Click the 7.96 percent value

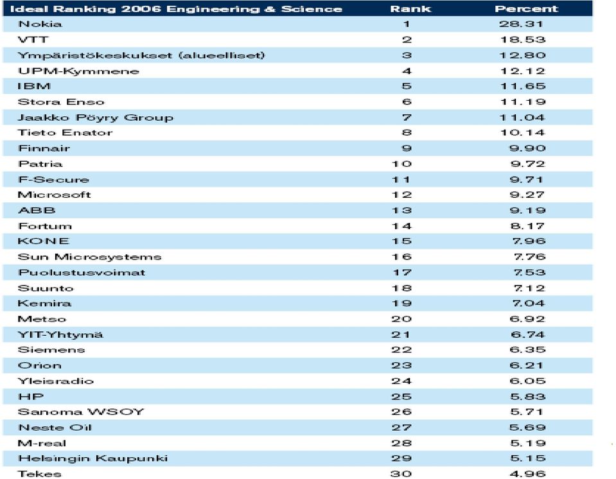(529, 241)
